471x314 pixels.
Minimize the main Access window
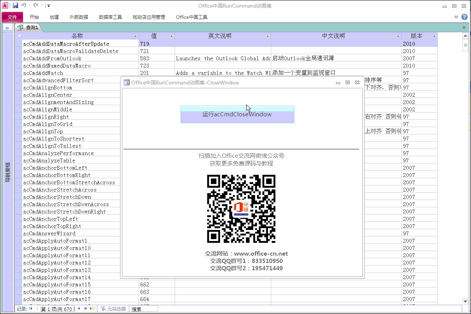coord(444,6)
